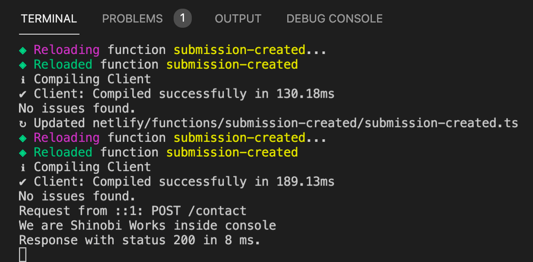
Task: Click the first green diamond Reloaded icon
Action: [x=23, y=65]
